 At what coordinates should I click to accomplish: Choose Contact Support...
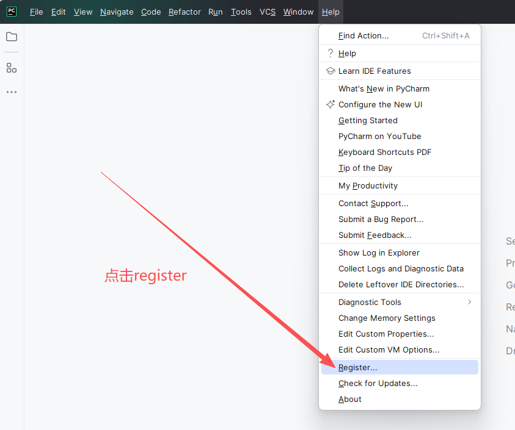click(x=400, y=203)
